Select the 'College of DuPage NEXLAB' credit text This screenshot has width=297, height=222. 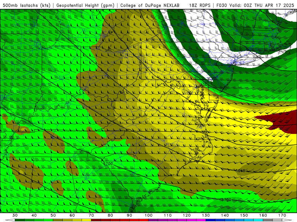(x=150, y=5)
